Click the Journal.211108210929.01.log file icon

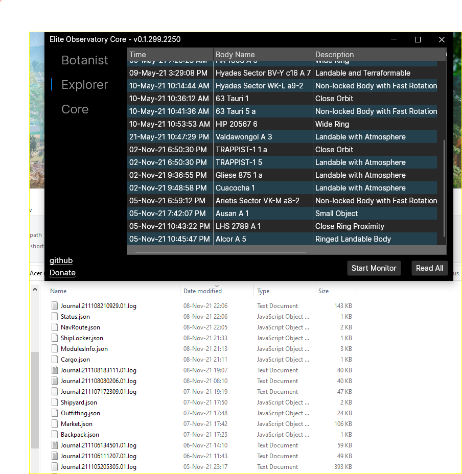point(55,305)
